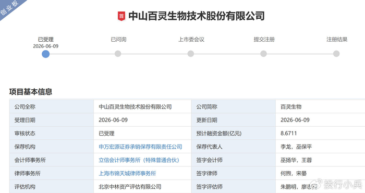
Task: Click the 受理日期 value 2026-06-09
Action: click(113, 120)
